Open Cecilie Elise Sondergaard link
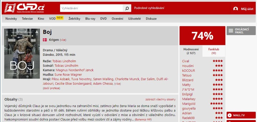This screenshot has width=257, height=122. click(x=73, y=84)
